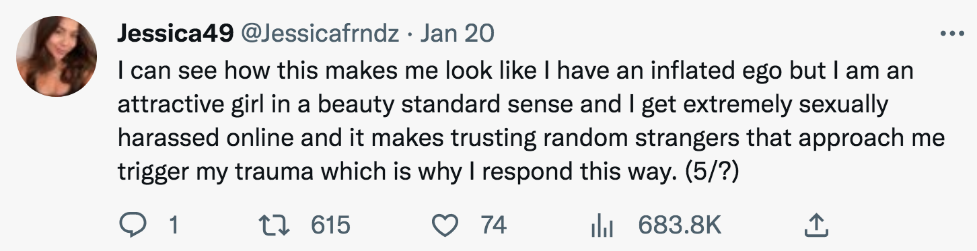Image resolution: width=977 pixels, height=251 pixels.
Task: Click the 615 retweet count
Action: point(330,225)
